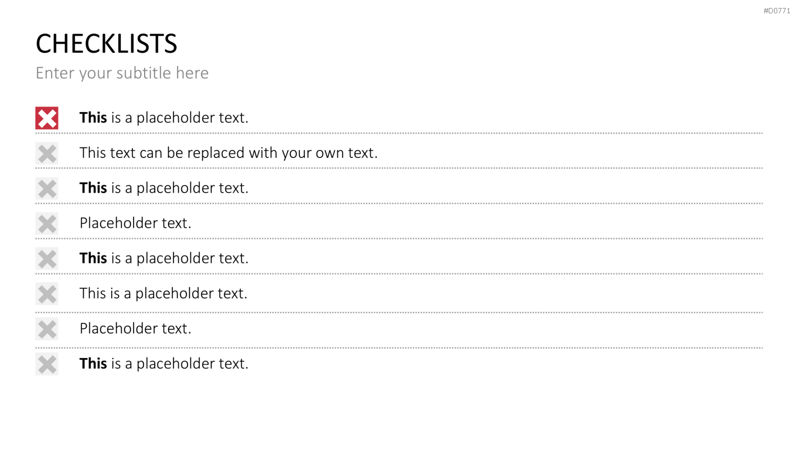
Task: Click the last row gray X icon
Action: (x=47, y=364)
